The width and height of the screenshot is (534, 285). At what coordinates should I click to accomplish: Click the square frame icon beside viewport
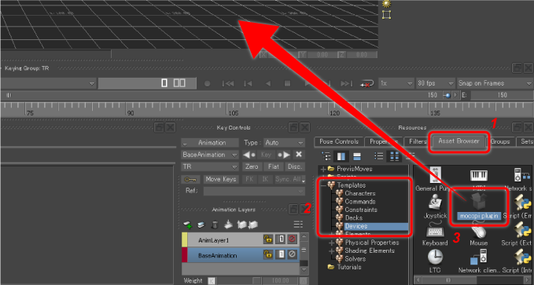(x=386, y=15)
